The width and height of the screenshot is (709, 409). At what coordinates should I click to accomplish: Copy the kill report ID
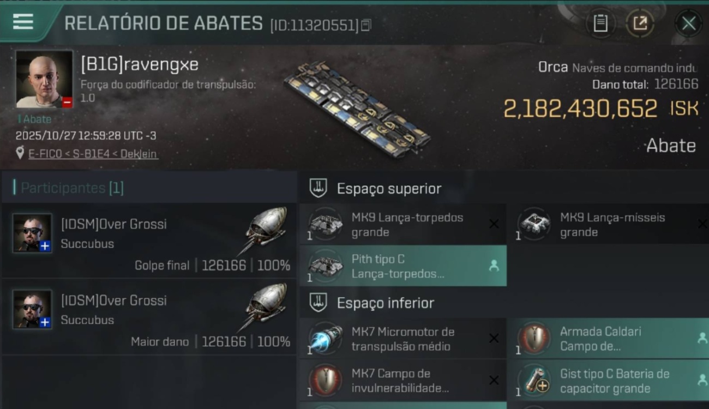click(366, 25)
